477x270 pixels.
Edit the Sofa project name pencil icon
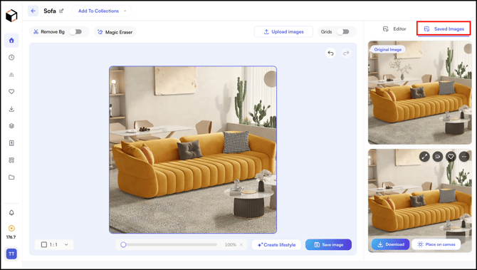(x=61, y=11)
